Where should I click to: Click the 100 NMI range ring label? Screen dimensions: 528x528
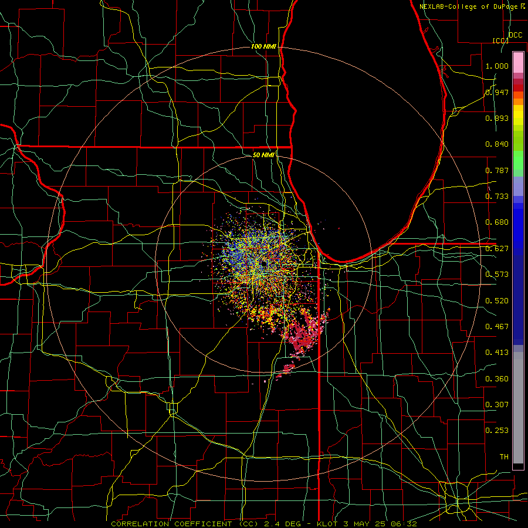(263, 46)
